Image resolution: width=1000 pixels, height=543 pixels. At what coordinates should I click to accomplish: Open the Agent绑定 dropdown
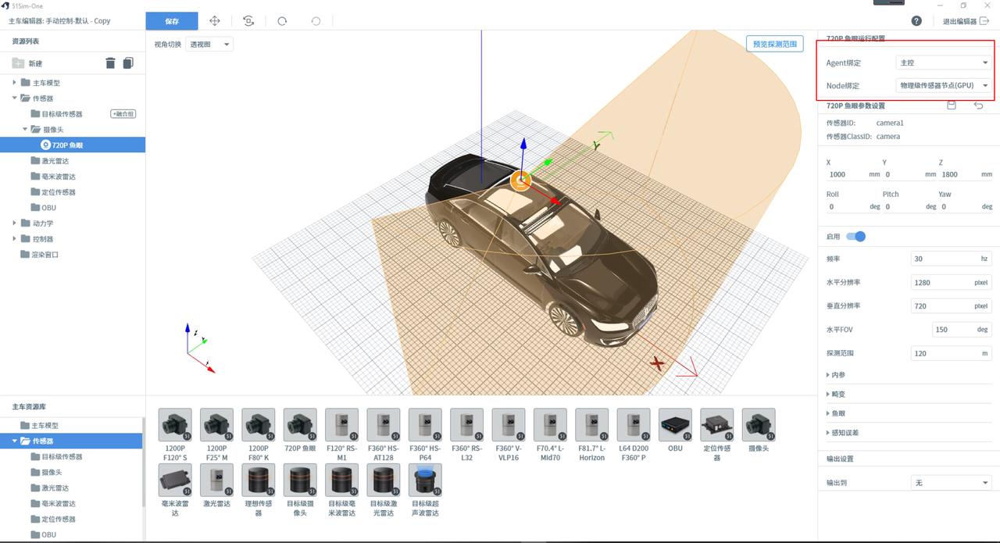pos(944,63)
